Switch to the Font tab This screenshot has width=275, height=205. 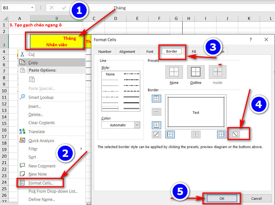[150, 51]
